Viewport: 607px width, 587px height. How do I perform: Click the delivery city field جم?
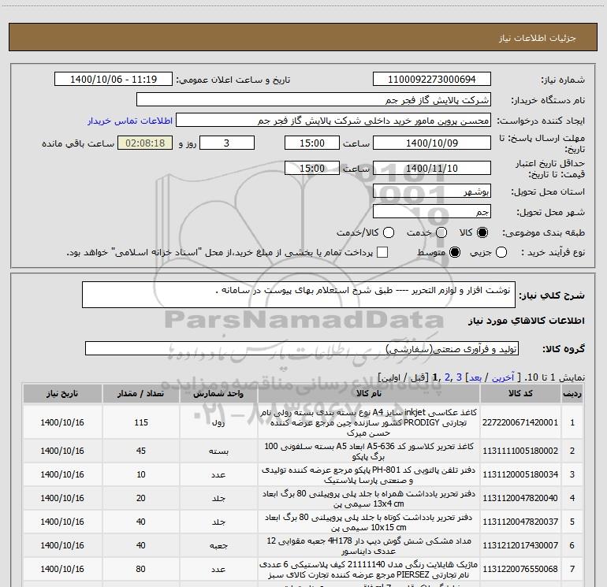pyautogui.click(x=432, y=211)
